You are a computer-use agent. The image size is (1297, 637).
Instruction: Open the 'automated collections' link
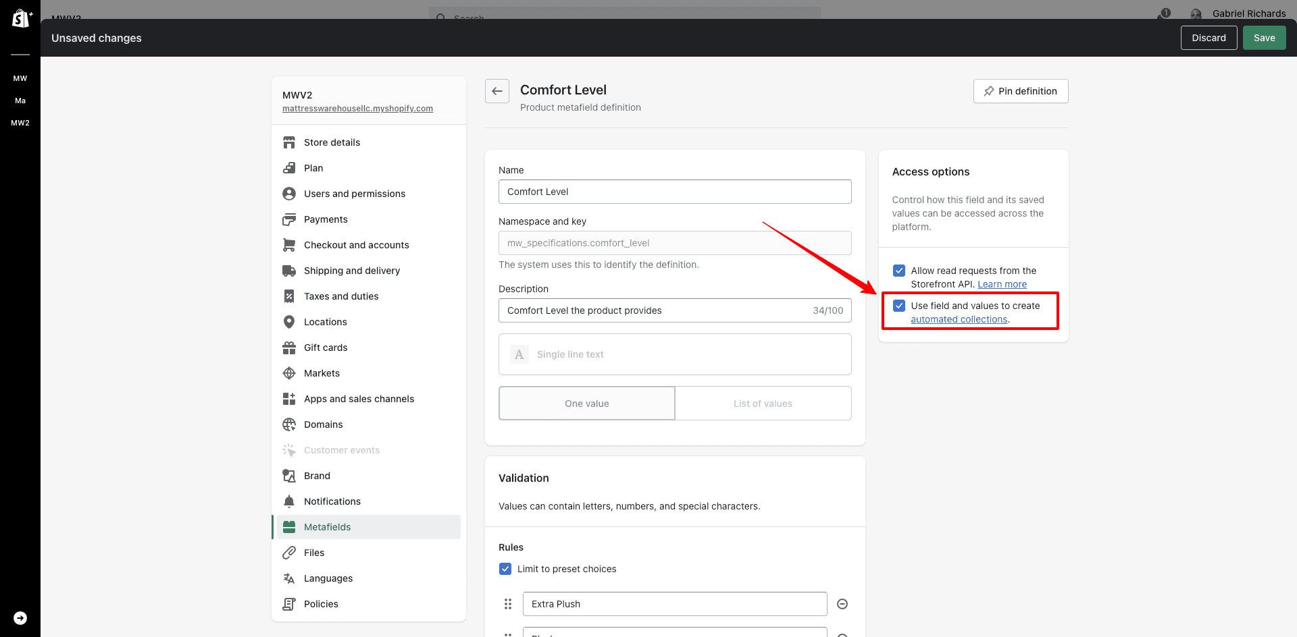coord(959,319)
